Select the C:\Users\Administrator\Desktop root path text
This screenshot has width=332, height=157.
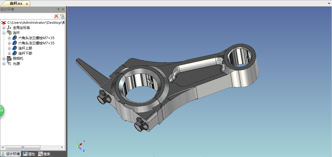tap(36, 22)
